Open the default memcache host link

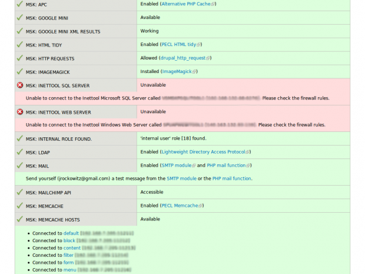(x=71, y=233)
